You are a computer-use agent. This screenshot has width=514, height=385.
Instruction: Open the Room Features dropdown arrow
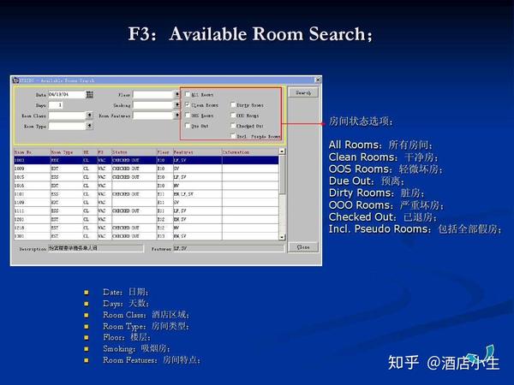tap(177, 115)
